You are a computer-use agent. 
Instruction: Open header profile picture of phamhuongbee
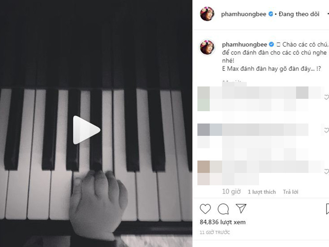[207, 14]
